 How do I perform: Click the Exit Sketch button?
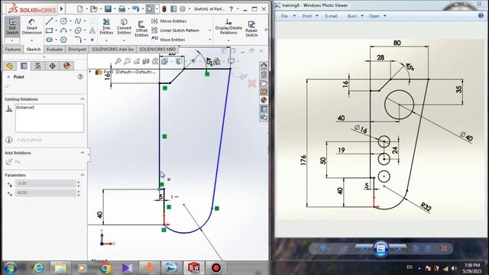[12, 27]
